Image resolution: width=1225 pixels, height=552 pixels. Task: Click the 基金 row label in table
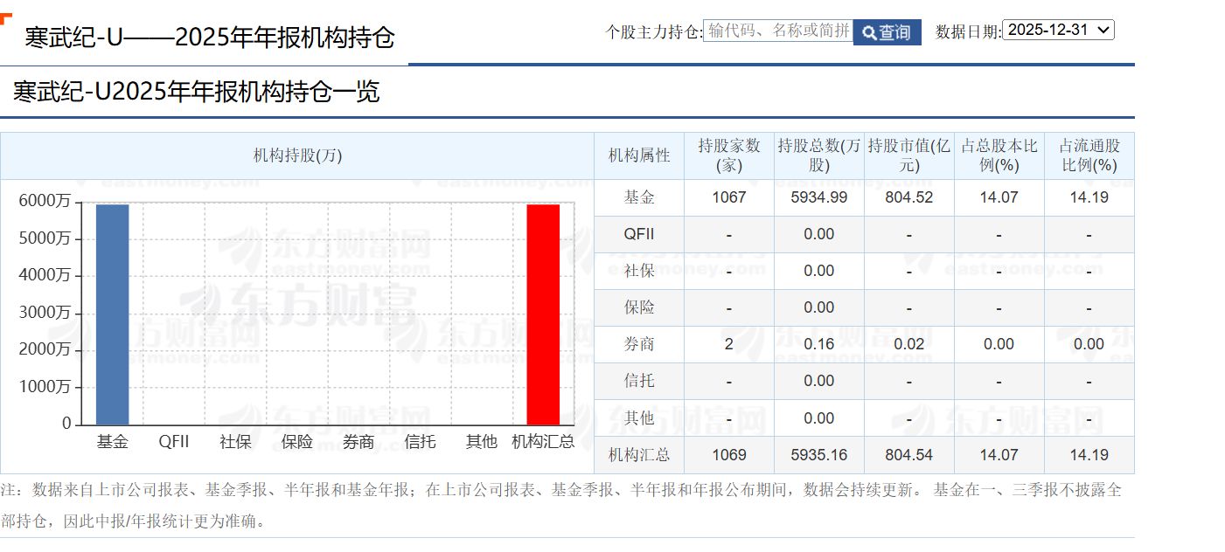639,197
